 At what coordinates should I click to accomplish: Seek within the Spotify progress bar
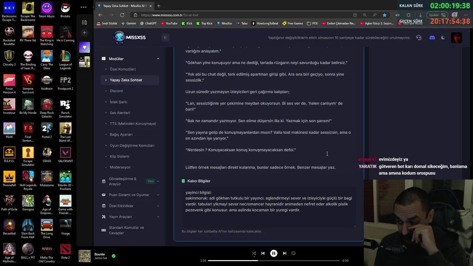(273, 261)
